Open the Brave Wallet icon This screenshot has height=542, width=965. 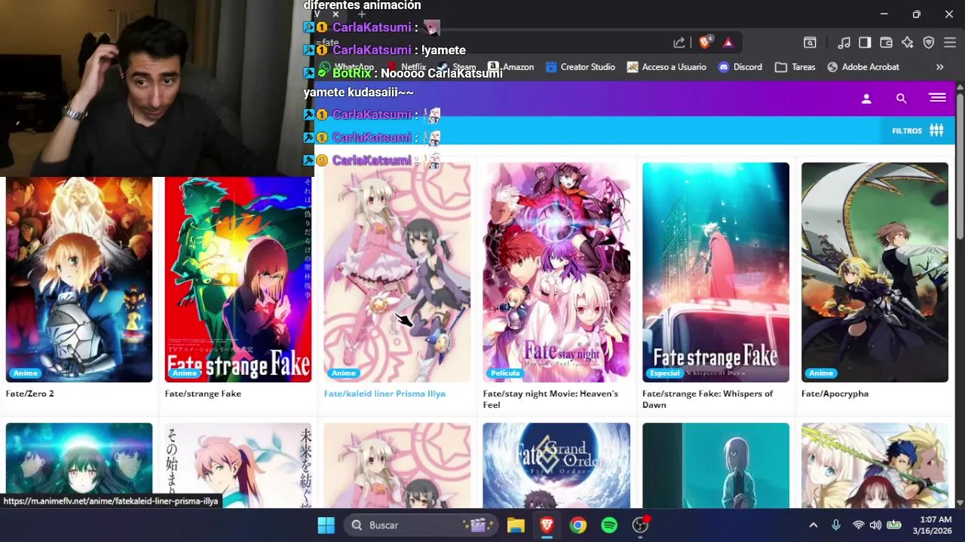click(x=886, y=43)
